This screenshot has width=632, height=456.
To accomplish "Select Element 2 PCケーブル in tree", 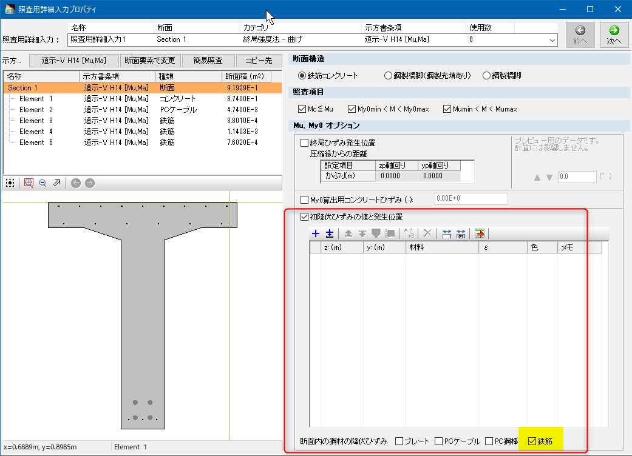I will coord(36,110).
